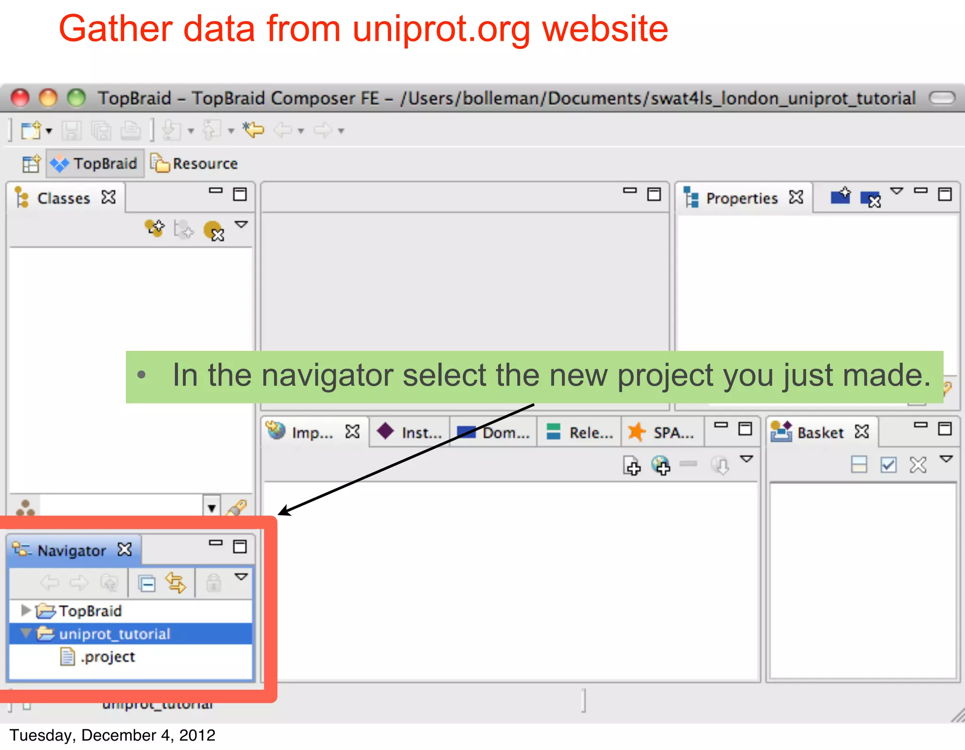The width and height of the screenshot is (965, 750).
Task: Select the .project file
Action: pos(107,657)
